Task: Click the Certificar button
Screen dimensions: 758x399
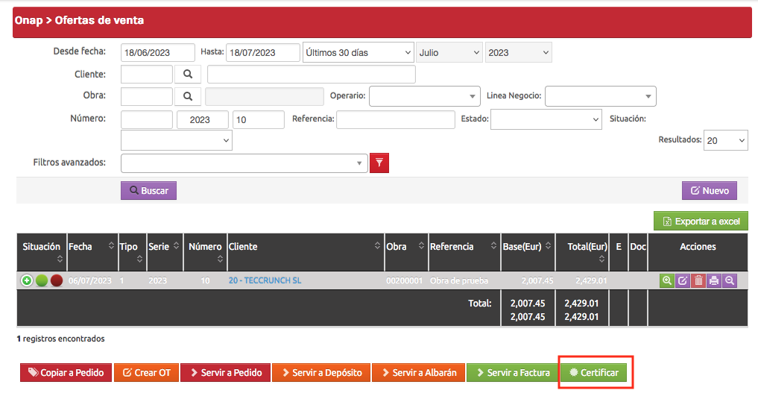Action: coord(593,372)
